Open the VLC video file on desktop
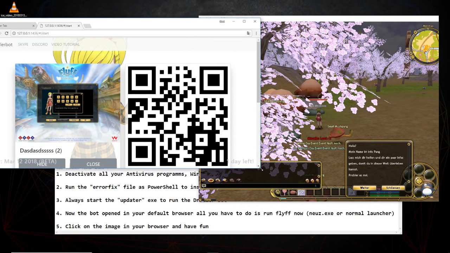 tap(14, 9)
